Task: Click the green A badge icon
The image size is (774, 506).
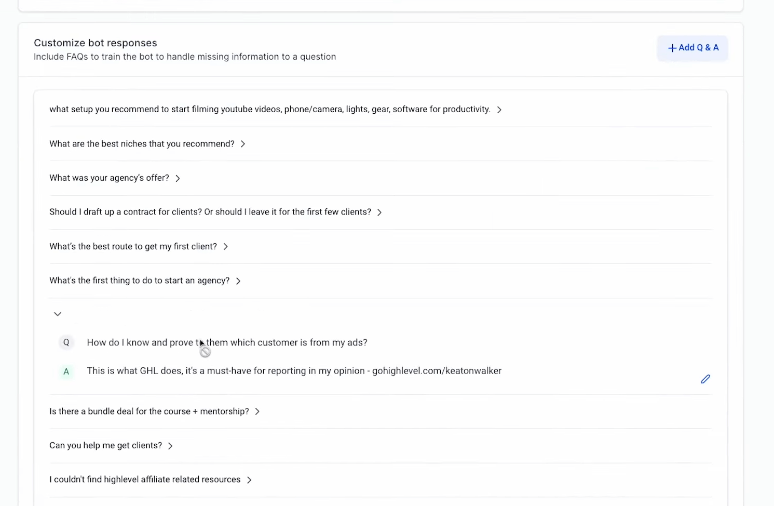Action: click(66, 371)
